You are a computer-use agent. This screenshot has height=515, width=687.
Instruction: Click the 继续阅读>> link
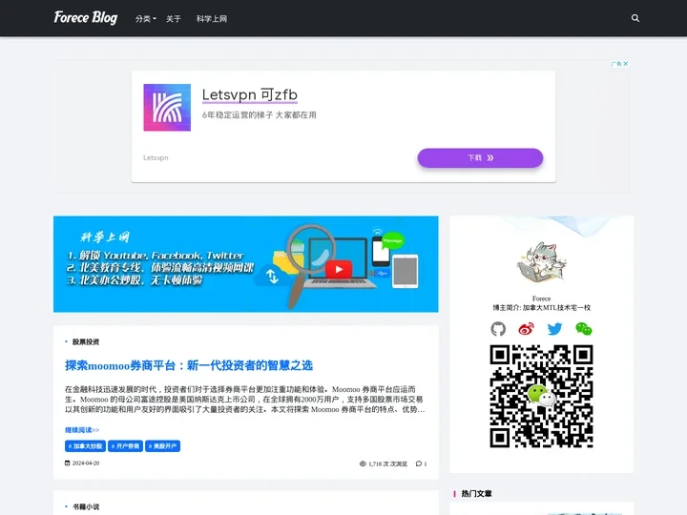point(82,430)
